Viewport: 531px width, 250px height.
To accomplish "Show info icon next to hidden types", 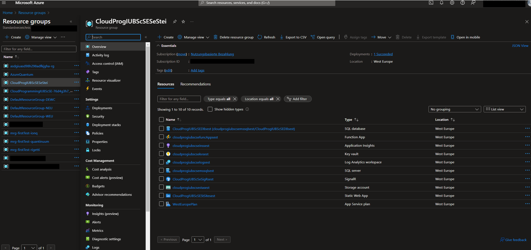I will [x=247, y=109].
